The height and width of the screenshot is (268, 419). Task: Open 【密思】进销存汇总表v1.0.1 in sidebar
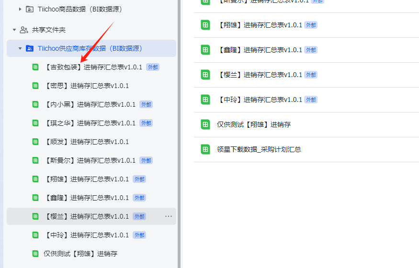point(86,86)
